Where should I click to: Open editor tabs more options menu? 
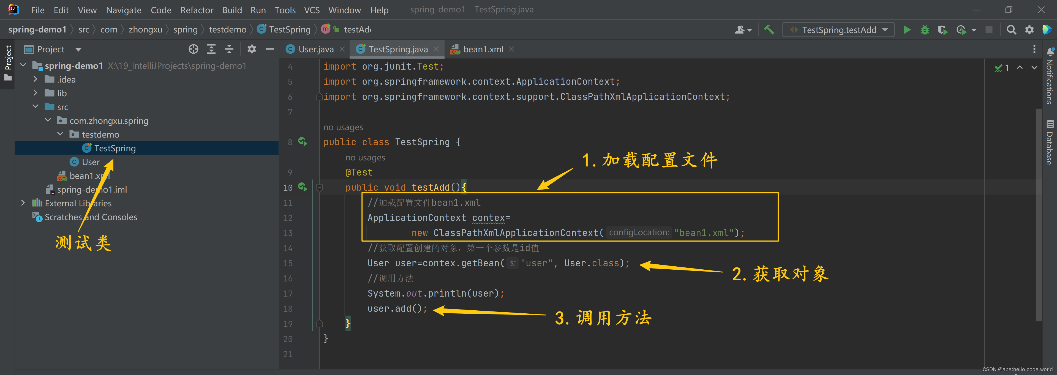pos(1034,49)
